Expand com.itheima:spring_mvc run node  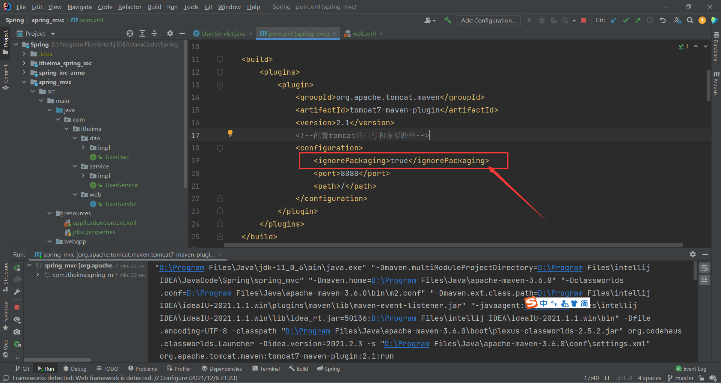(38, 275)
